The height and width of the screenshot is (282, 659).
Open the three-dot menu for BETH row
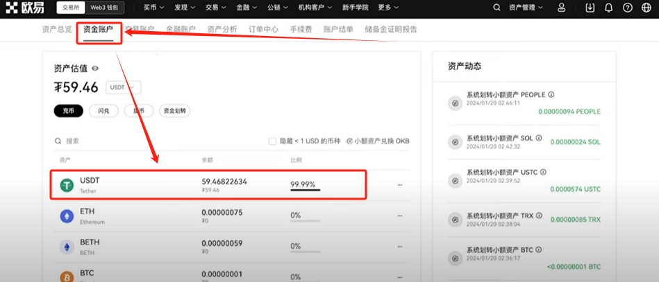400,247
